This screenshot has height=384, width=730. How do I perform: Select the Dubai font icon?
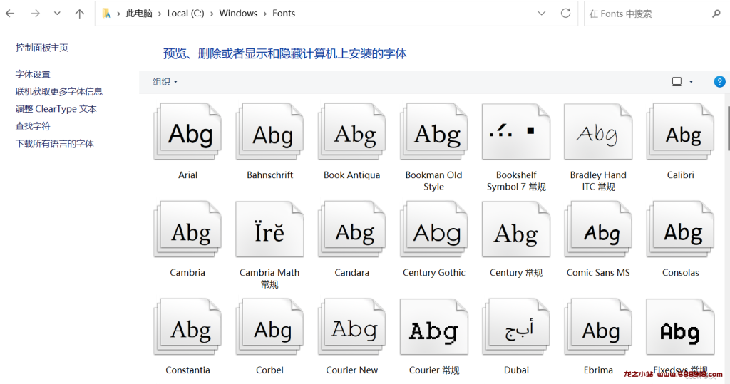tap(516, 327)
